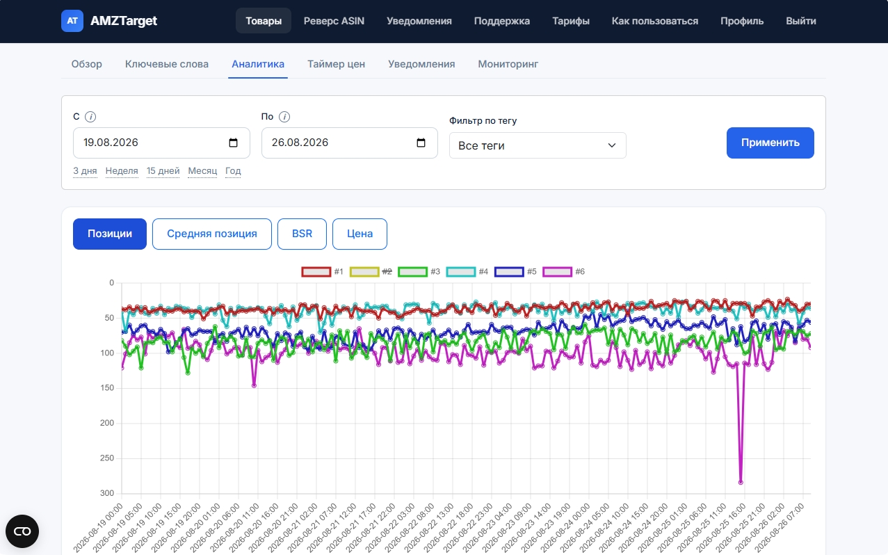Set range to Год
888x555 pixels.
coord(233,171)
